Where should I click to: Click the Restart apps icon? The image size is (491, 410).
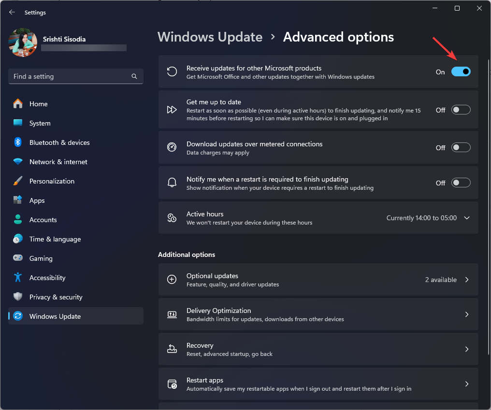(x=172, y=384)
